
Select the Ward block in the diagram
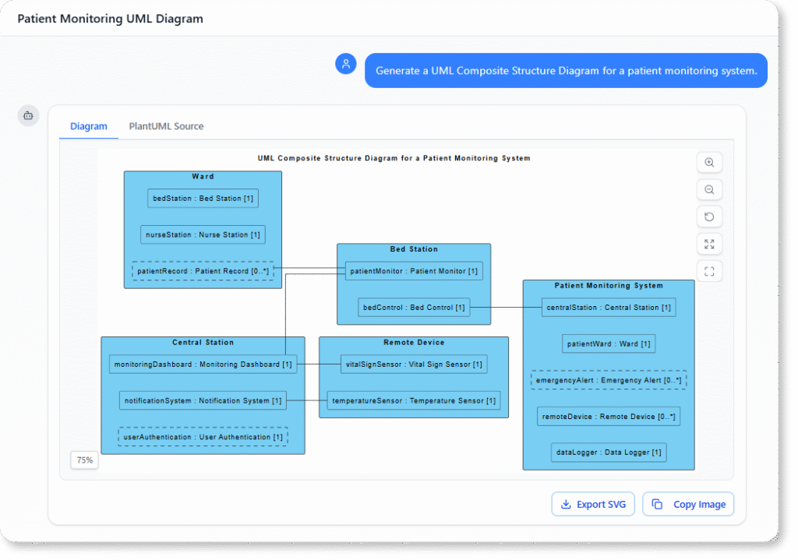[202, 176]
